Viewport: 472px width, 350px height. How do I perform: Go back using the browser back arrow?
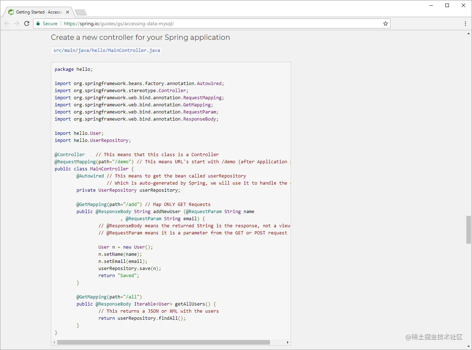tap(7, 23)
